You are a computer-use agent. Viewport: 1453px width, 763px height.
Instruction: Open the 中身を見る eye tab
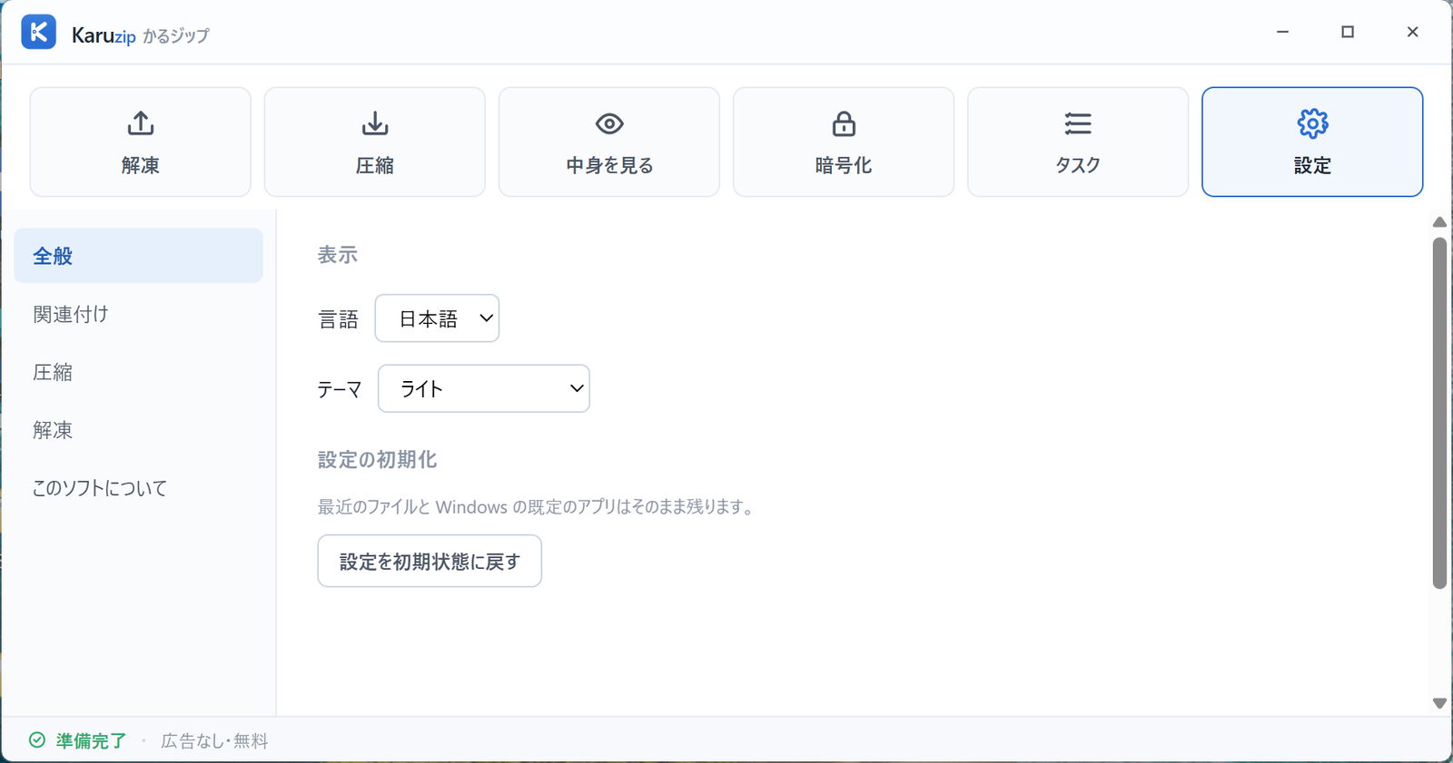[609, 142]
